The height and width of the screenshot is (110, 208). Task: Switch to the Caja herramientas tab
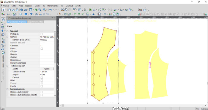click(x=36, y=22)
